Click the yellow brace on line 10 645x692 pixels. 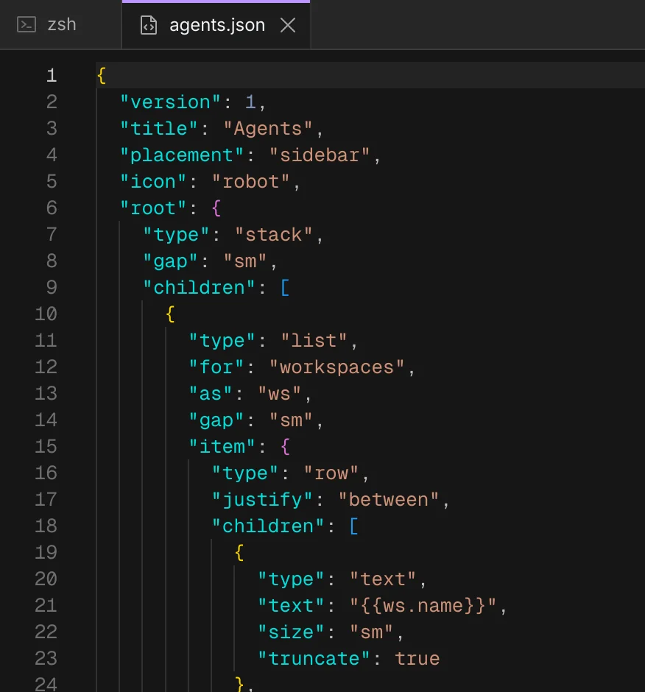170,314
